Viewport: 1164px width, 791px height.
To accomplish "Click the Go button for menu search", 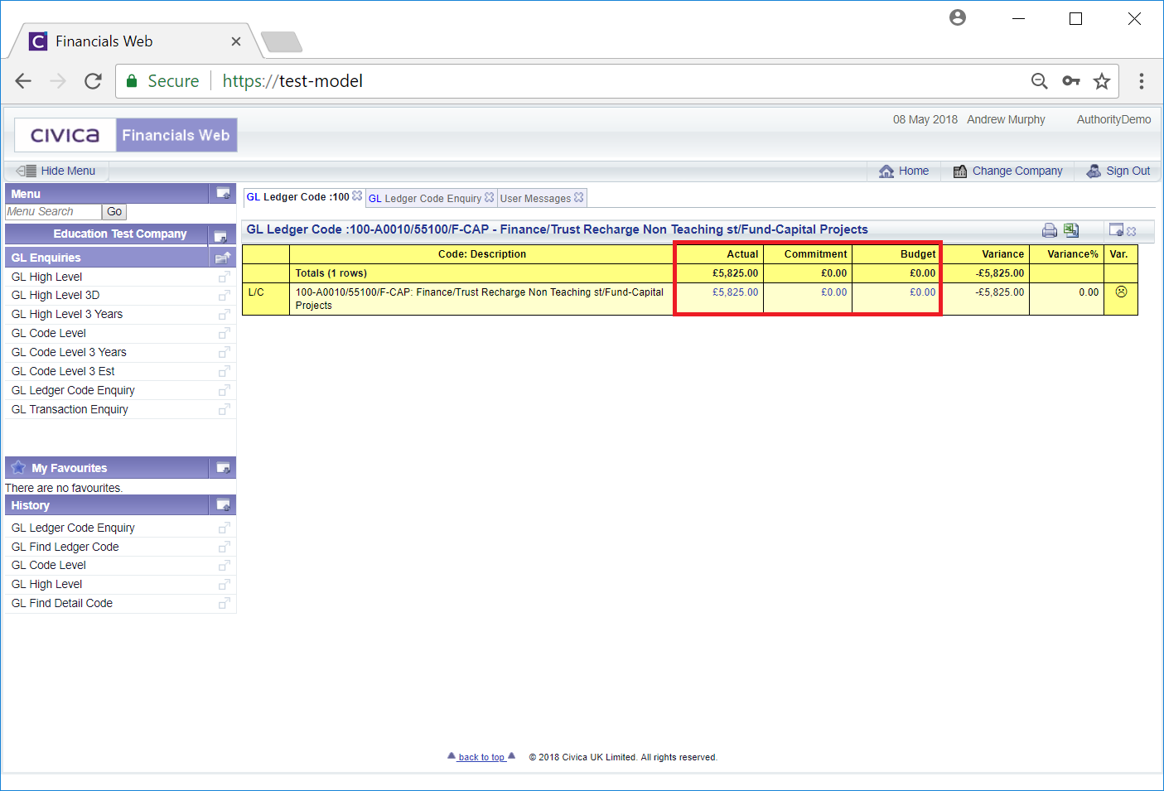I will [114, 212].
